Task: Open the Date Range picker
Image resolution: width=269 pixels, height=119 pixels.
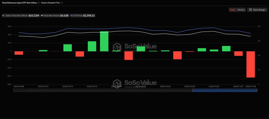Action: click(257, 10)
